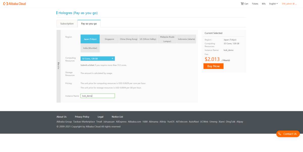Open the Alimama footer link
This screenshot has height=152, width=303.
click(154, 121)
